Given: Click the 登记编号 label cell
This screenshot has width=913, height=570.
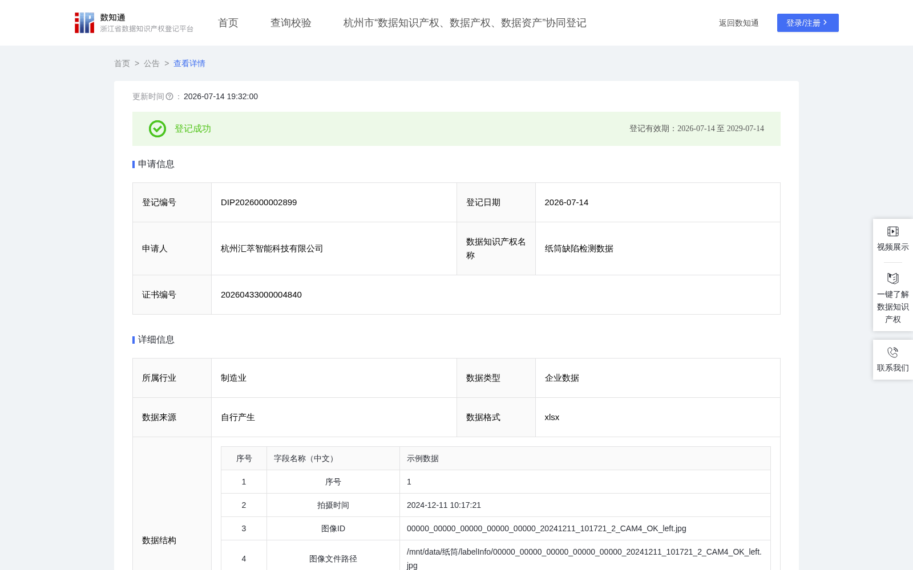Looking at the screenshot, I should coord(172,202).
